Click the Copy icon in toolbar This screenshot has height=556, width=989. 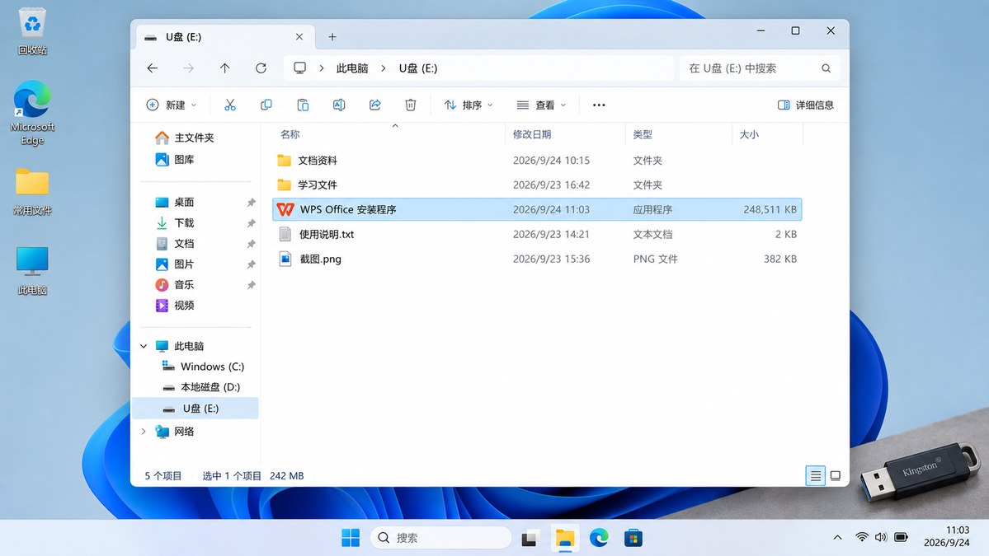[266, 105]
